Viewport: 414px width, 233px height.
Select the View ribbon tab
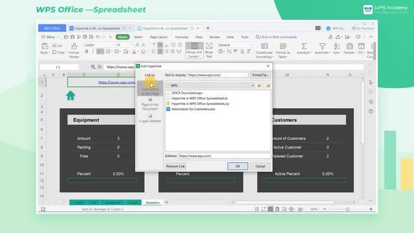(230, 37)
